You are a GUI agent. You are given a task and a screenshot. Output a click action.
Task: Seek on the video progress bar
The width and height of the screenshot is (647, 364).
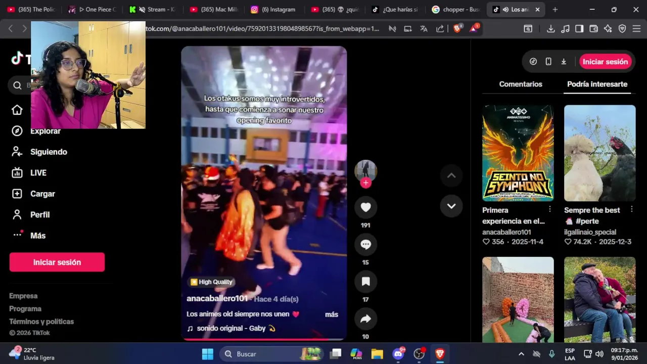click(x=264, y=339)
